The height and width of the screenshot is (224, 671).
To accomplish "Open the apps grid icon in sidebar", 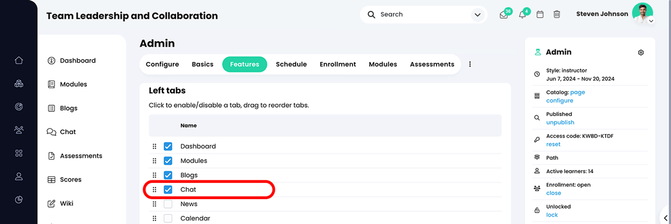I will pyautogui.click(x=19, y=153).
